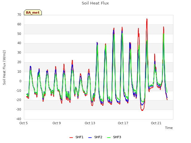
Task: Click the highest red SHF1 peak above 60
Action: coord(147,19)
